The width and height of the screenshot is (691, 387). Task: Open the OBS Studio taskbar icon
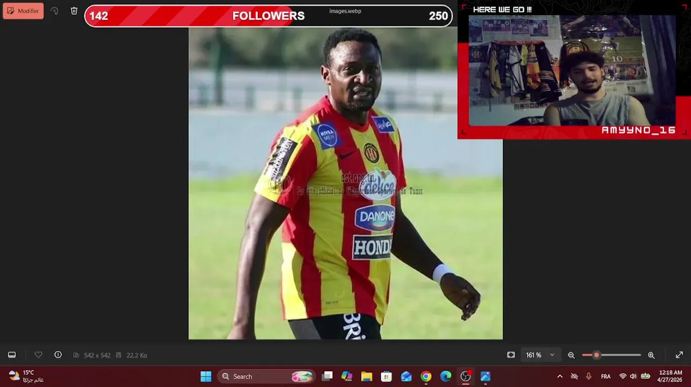coord(466,376)
